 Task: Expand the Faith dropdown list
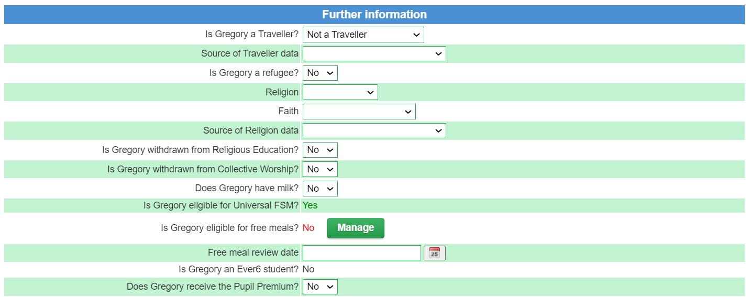click(x=359, y=112)
